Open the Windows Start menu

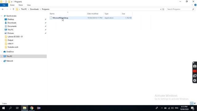point(3,108)
